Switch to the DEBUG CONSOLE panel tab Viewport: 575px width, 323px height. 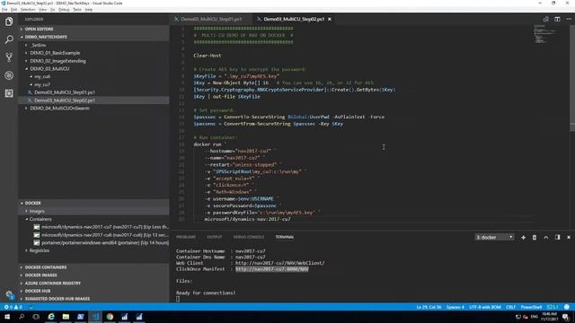click(249, 237)
